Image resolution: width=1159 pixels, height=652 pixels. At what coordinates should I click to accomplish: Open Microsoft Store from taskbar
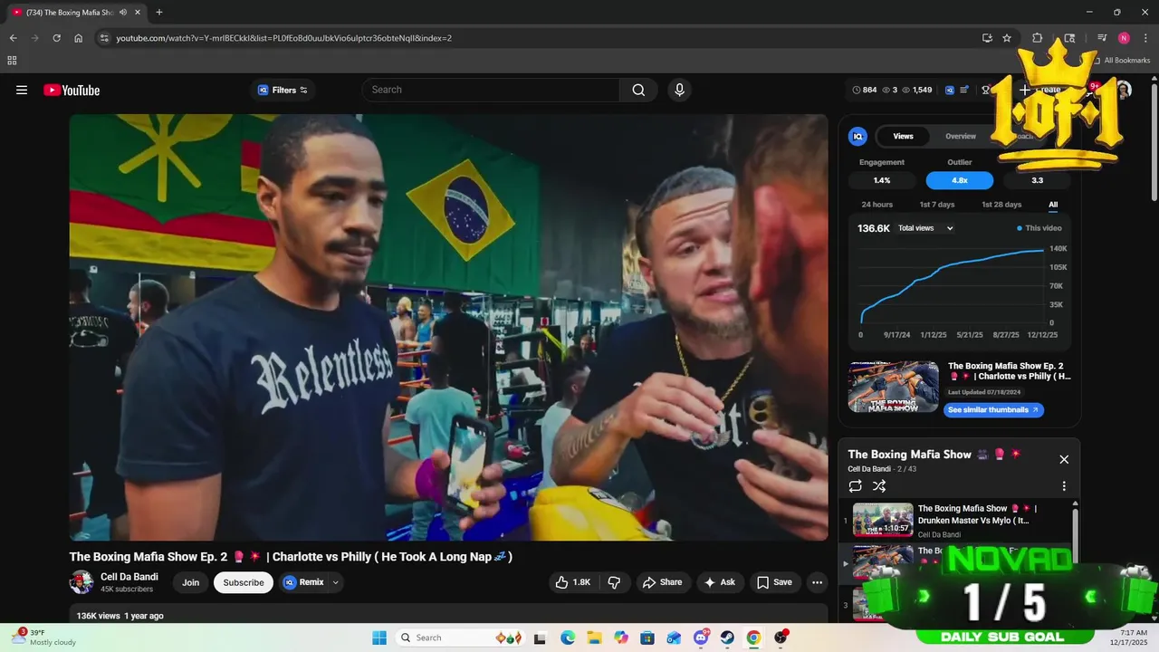click(x=647, y=638)
